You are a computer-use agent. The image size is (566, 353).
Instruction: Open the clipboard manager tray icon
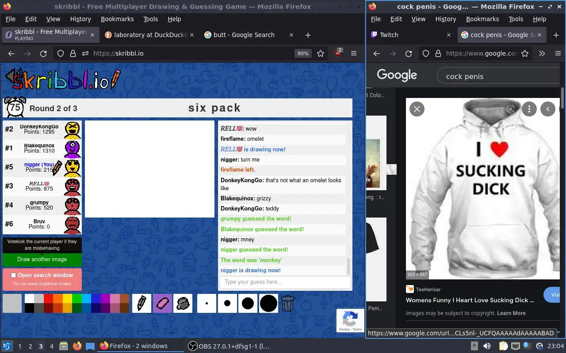click(x=503, y=346)
